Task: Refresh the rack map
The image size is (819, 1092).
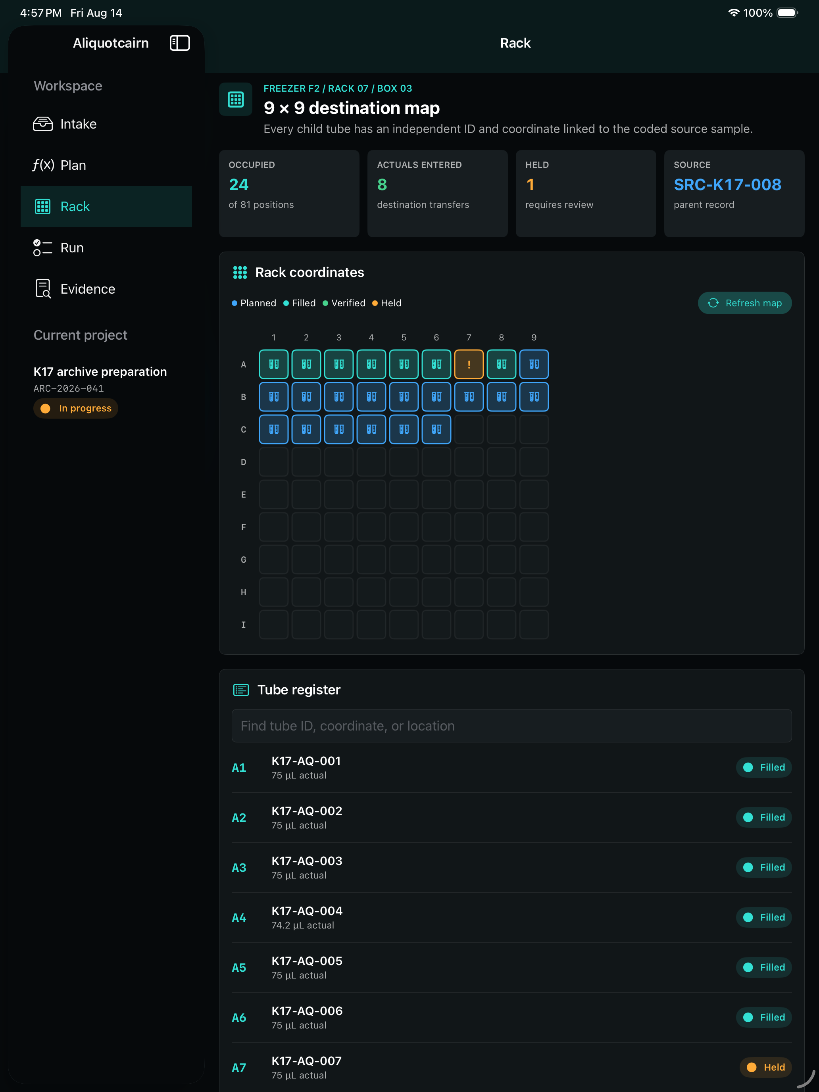Action: click(x=744, y=303)
